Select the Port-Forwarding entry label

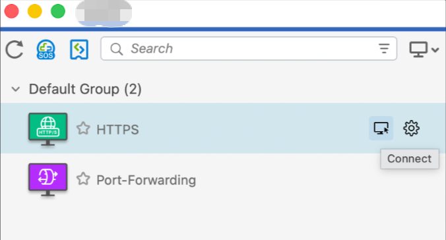[146, 180]
